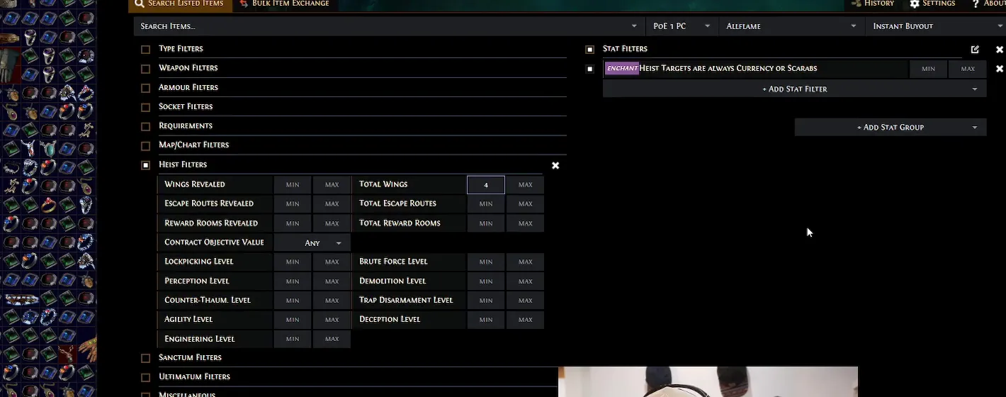This screenshot has height=397, width=1006.
Task: Click Lockpicking Level min field
Action: 293,262
